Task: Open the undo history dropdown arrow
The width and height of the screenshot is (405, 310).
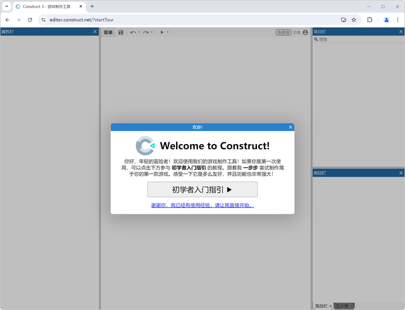Action: point(139,32)
